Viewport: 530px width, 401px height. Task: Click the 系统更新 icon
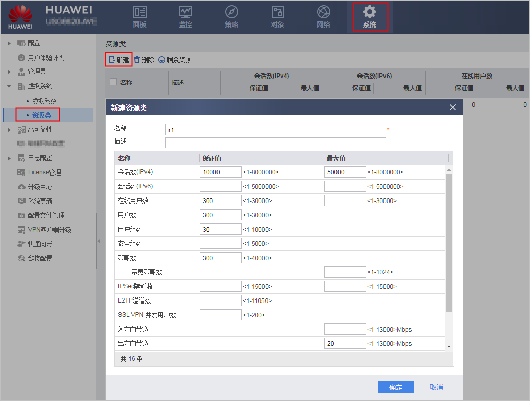(x=21, y=201)
